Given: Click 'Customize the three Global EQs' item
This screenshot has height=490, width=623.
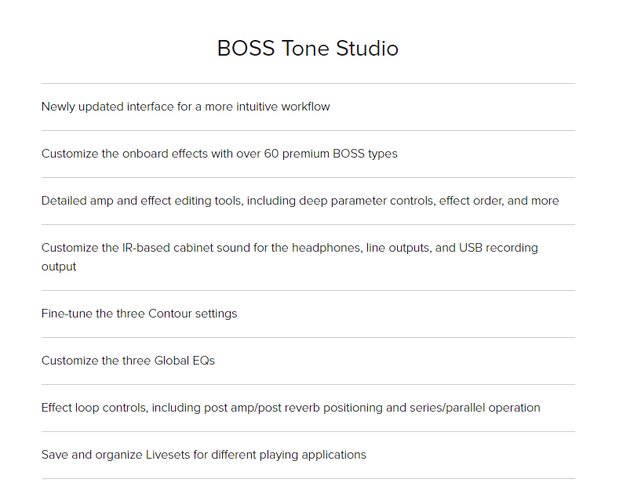Looking at the screenshot, I should coord(128,361).
